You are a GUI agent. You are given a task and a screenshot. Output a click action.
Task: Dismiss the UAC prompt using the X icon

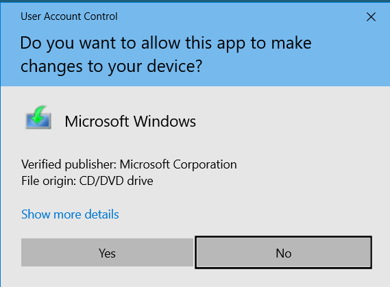click(371, 17)
